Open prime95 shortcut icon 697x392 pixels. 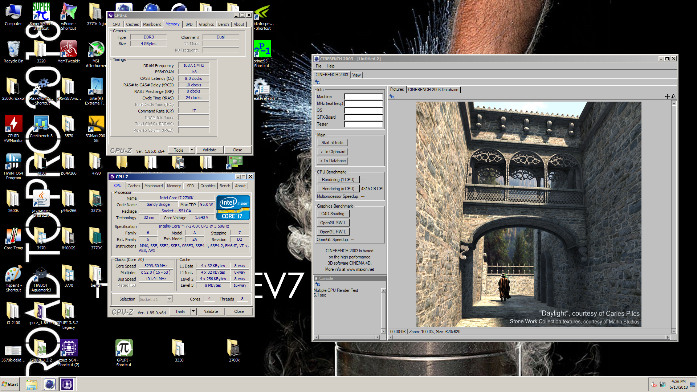pos(262,54)
